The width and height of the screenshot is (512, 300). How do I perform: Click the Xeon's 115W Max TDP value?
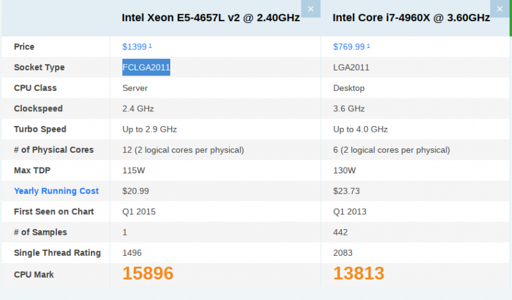pos(134,170)
